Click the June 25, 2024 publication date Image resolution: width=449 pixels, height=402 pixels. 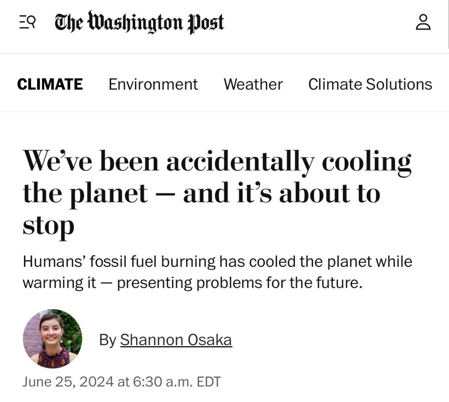click(68, 382)
